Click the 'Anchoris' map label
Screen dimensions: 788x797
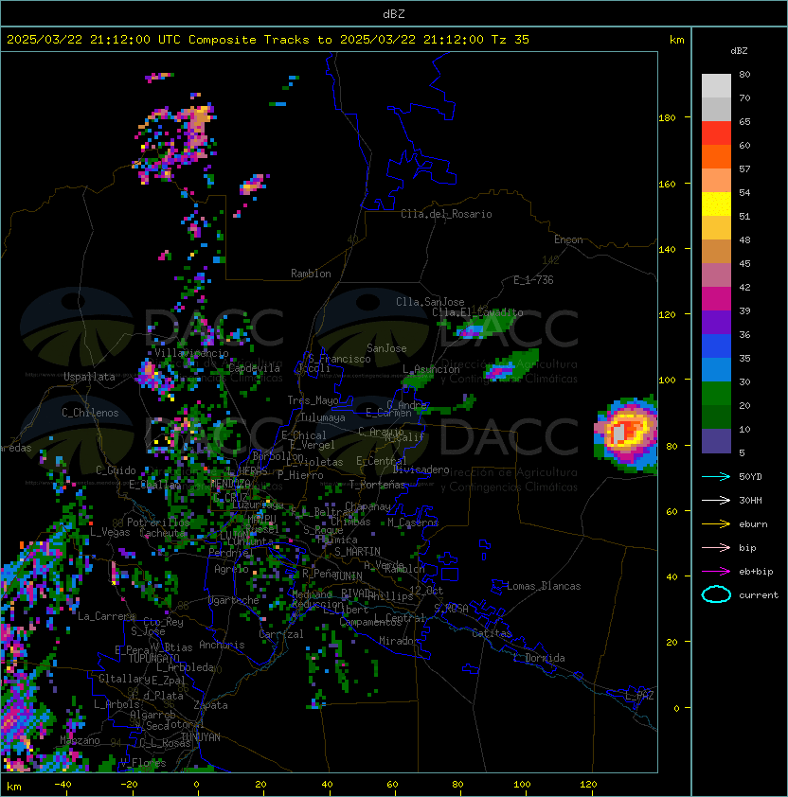pos(222,645)
